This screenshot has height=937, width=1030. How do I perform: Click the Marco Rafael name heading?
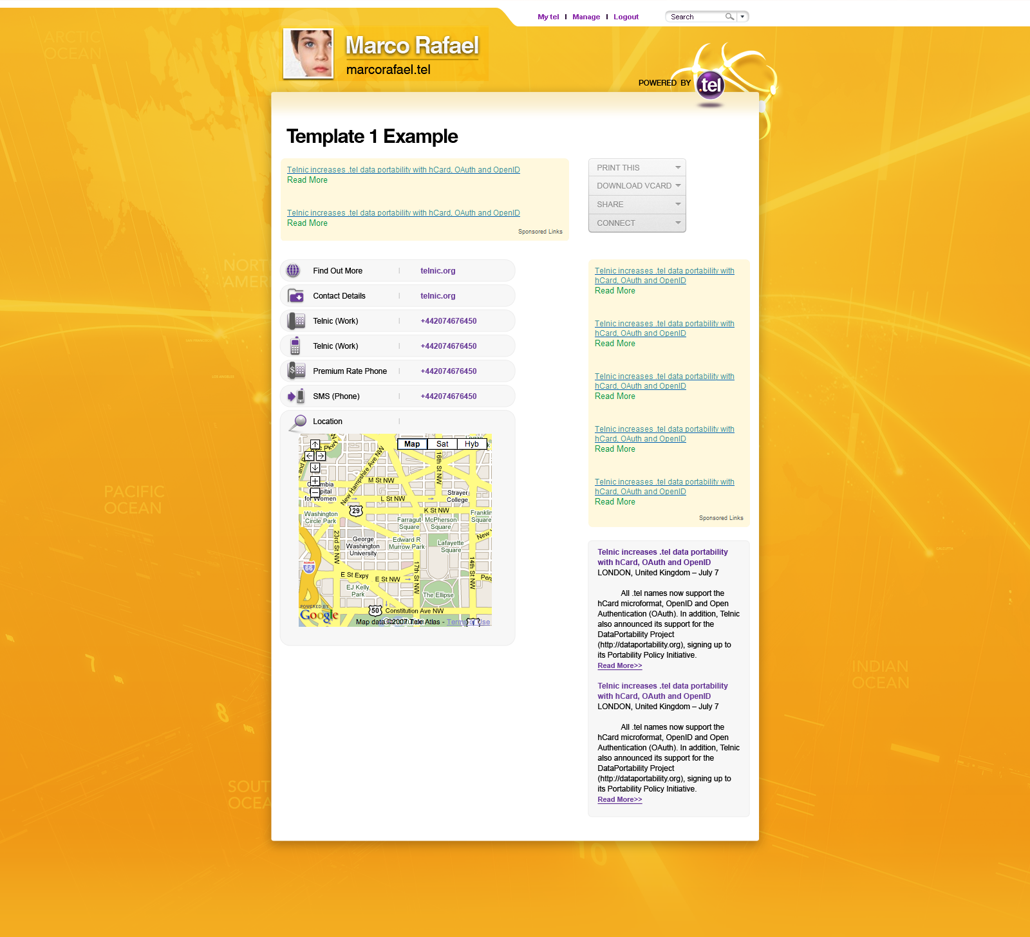(x=412, y=46)
